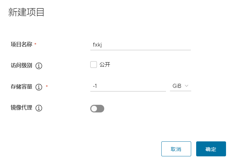
Task: Click the 存储容量 field showing -1
Action: click(x=128, y=86)
